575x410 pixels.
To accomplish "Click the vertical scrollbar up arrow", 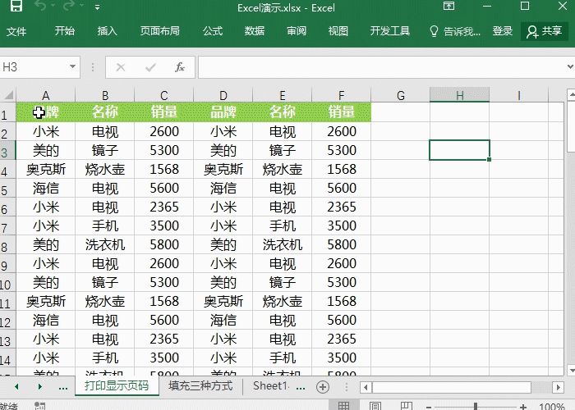I will [571, 95].
